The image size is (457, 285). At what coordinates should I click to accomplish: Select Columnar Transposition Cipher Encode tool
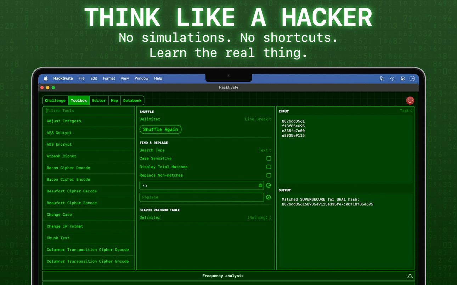89,261
